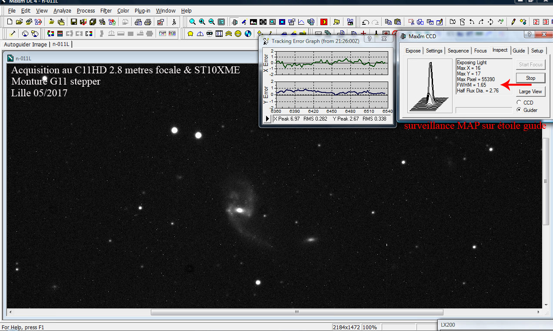Switch to the Expose tab

413,51
